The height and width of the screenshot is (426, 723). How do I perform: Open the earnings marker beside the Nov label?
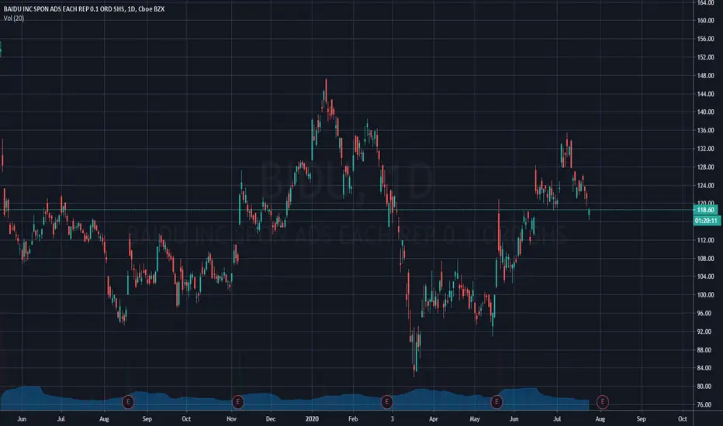[237, 402]
